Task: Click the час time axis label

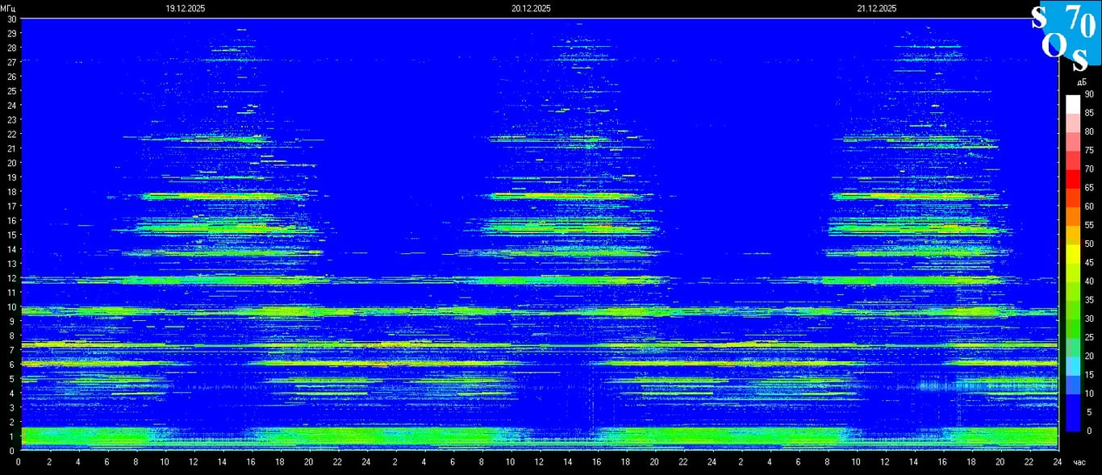Action: coord(1079,462)
